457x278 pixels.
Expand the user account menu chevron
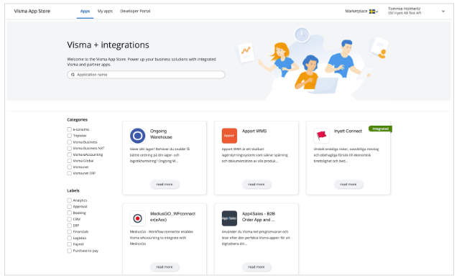443,11
